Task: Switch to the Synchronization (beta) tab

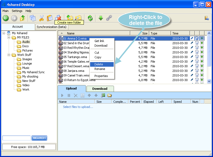Action: pyautogui.click(x=52, y=27)
